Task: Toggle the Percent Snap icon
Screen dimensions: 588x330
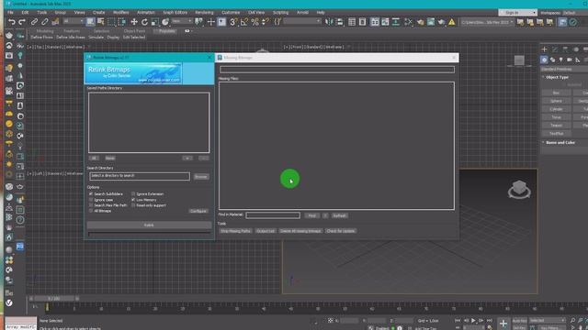Action: [x=255, y=22]
